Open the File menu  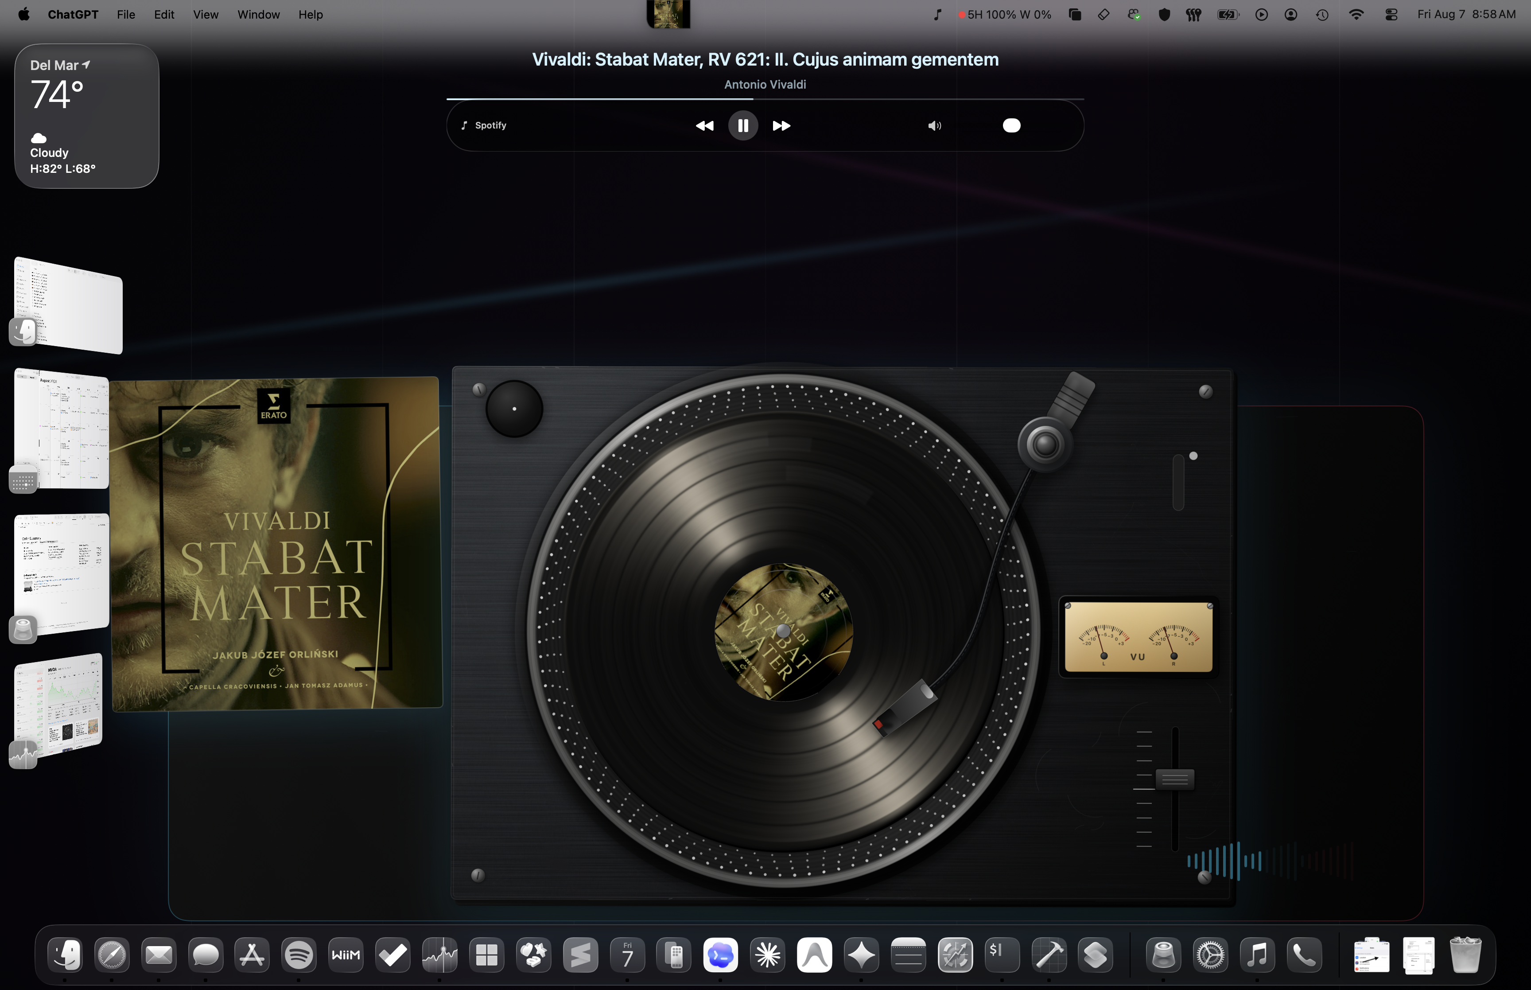[x=126, y=14]
